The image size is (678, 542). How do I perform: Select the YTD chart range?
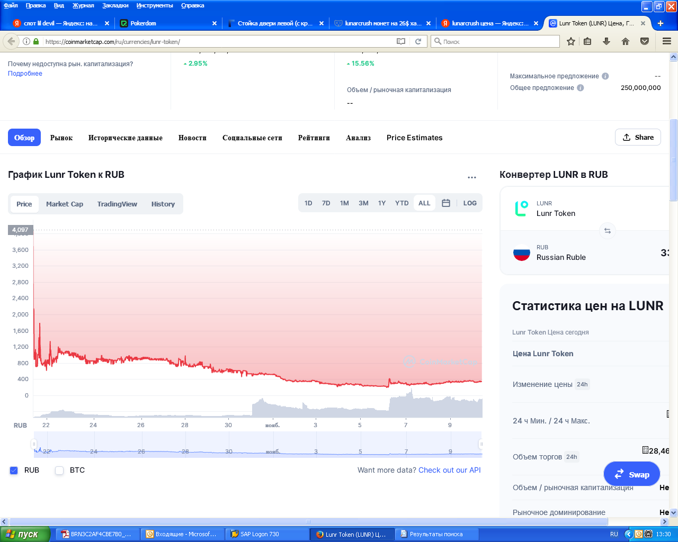coord(402,203)
